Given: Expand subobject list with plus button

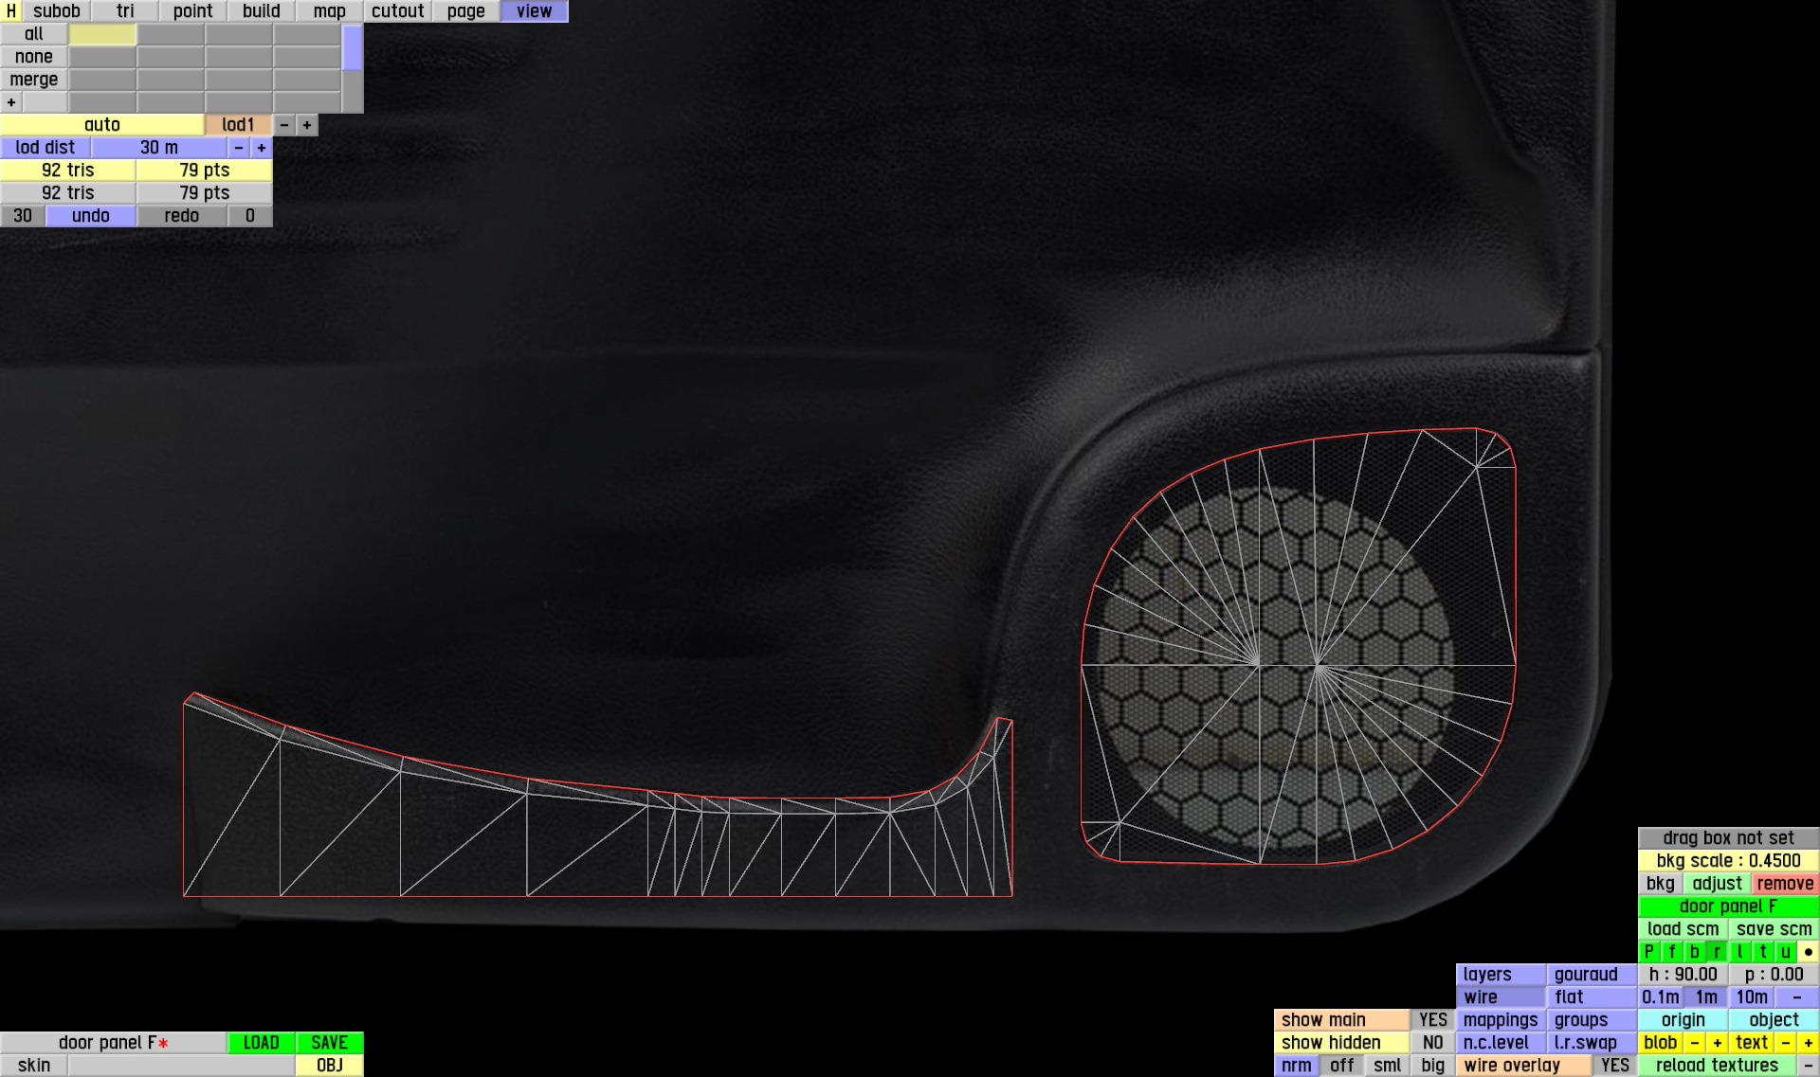Looking at the screenshot, I should (x=11, y=102).
